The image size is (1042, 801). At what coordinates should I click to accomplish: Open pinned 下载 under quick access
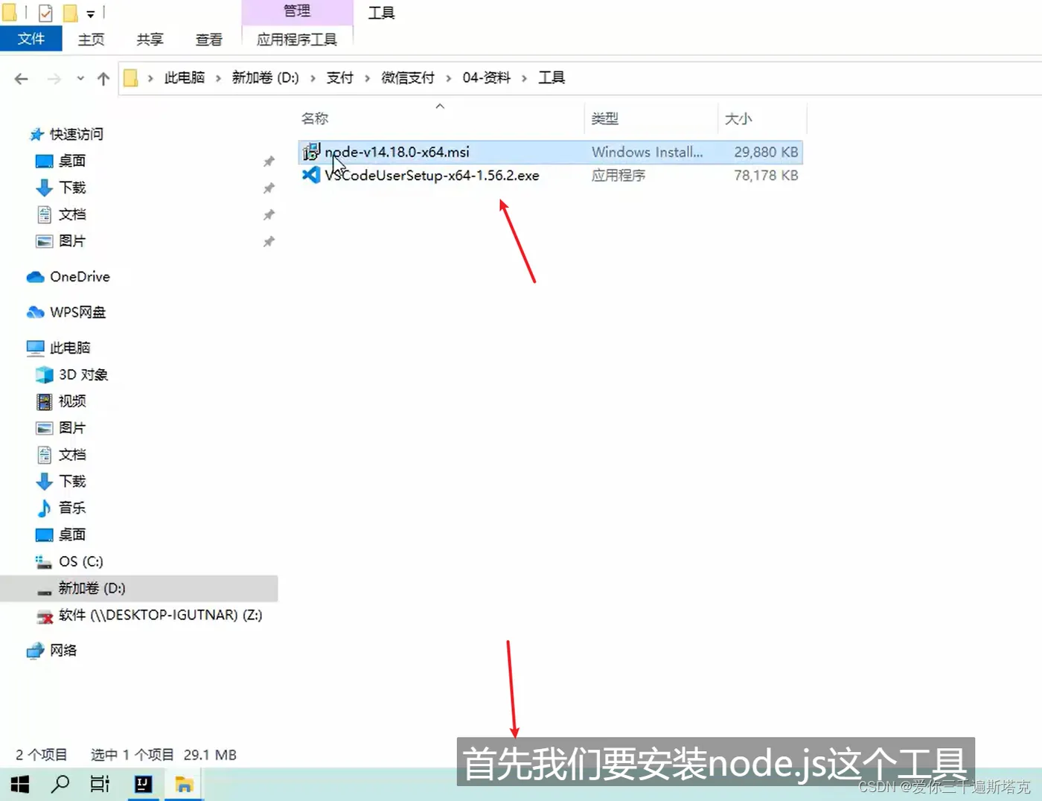click(x=71, y=188)
